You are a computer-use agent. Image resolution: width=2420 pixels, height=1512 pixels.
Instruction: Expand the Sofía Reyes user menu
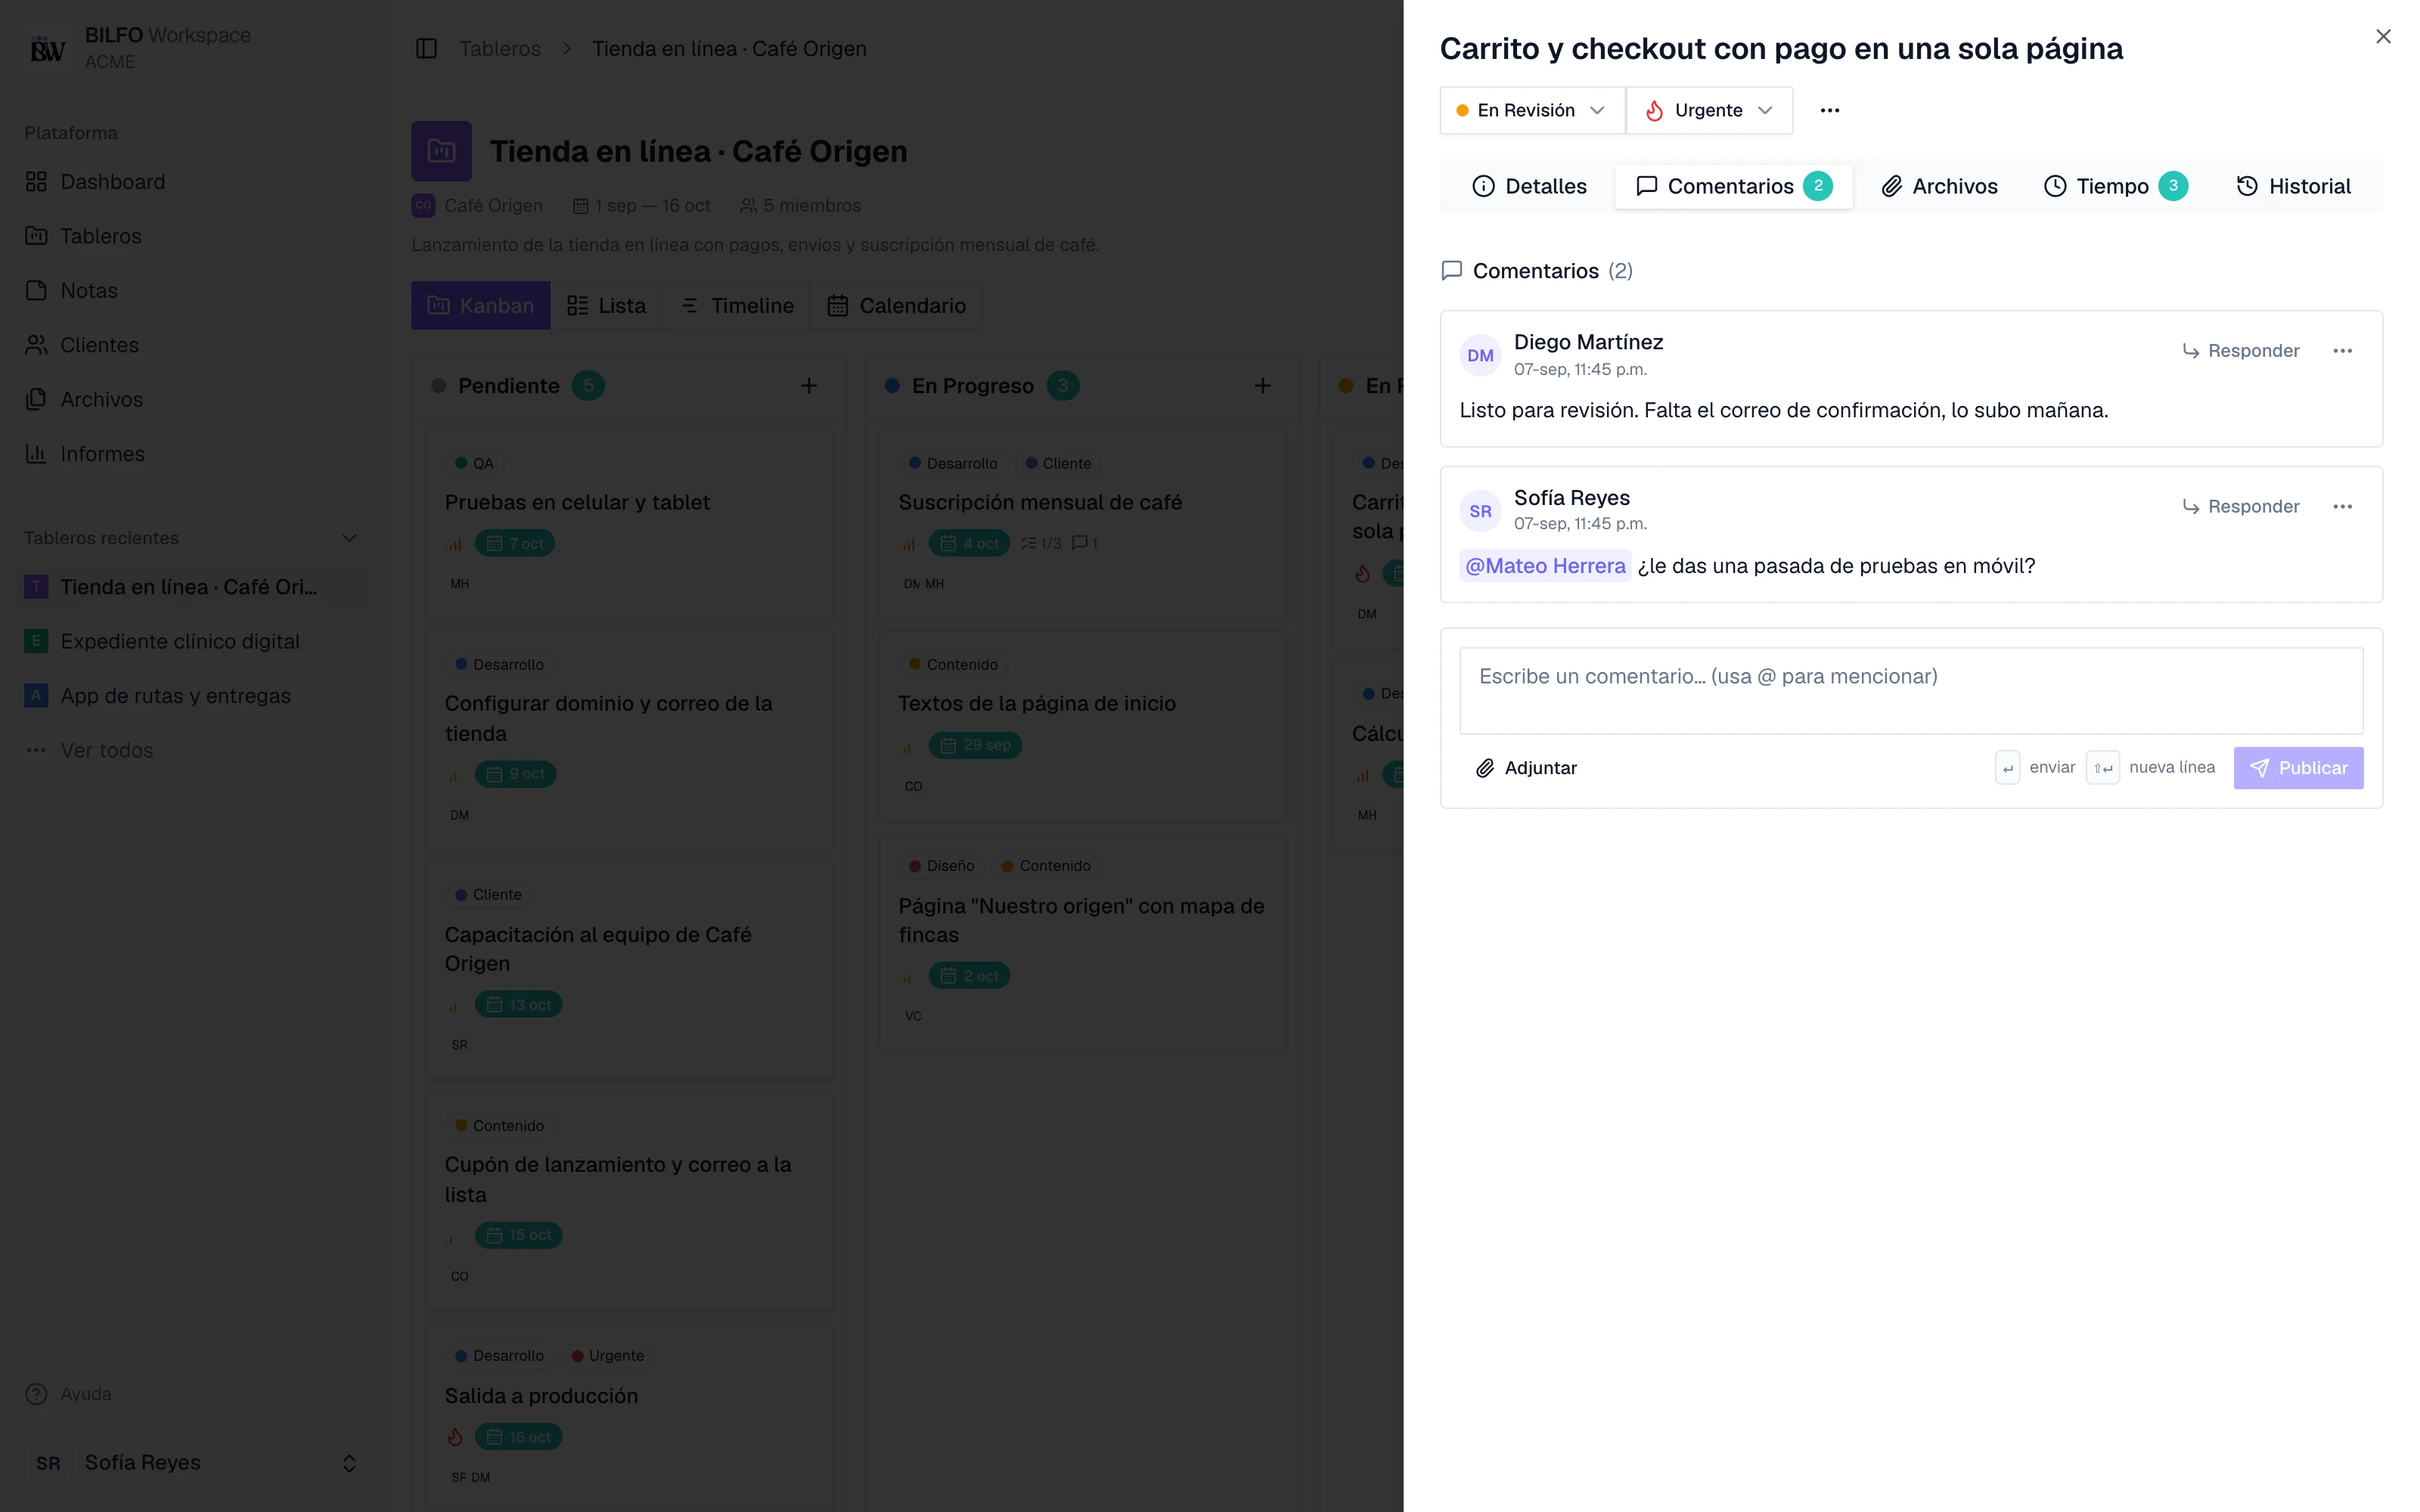click(x=193, y=1463)
